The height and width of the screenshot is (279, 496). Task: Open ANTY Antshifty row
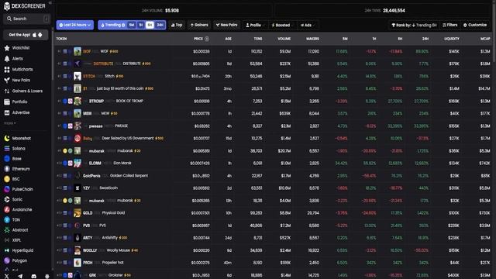[x=274, y=238]
